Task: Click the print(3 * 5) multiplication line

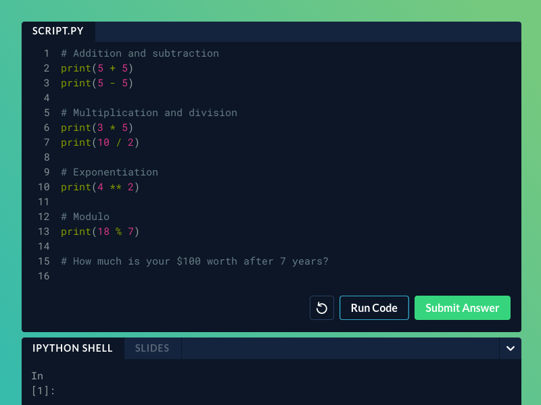Action: 96,128
